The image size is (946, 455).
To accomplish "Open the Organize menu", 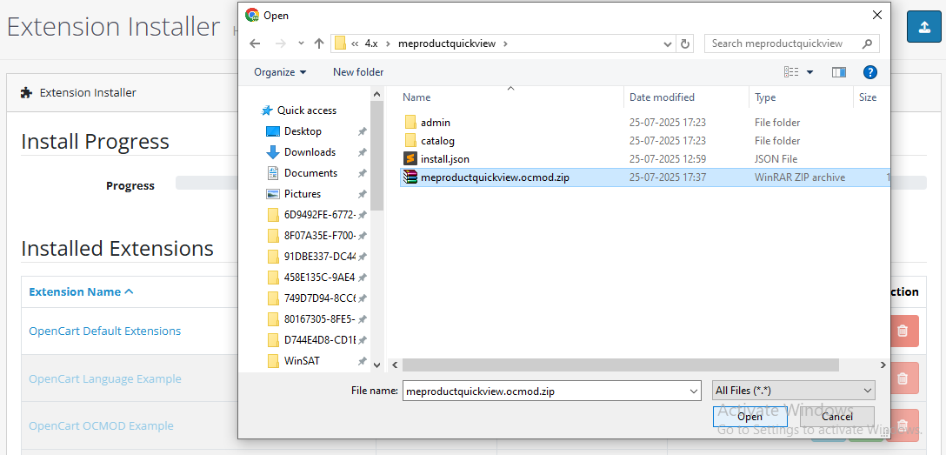I will pos(280,72).
